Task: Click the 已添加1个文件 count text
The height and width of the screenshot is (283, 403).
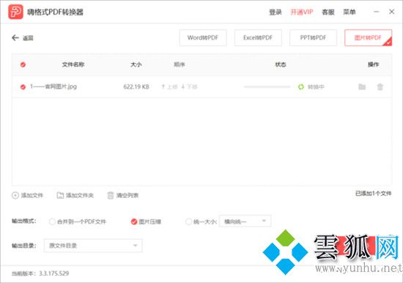Action: tap(374, 194)
